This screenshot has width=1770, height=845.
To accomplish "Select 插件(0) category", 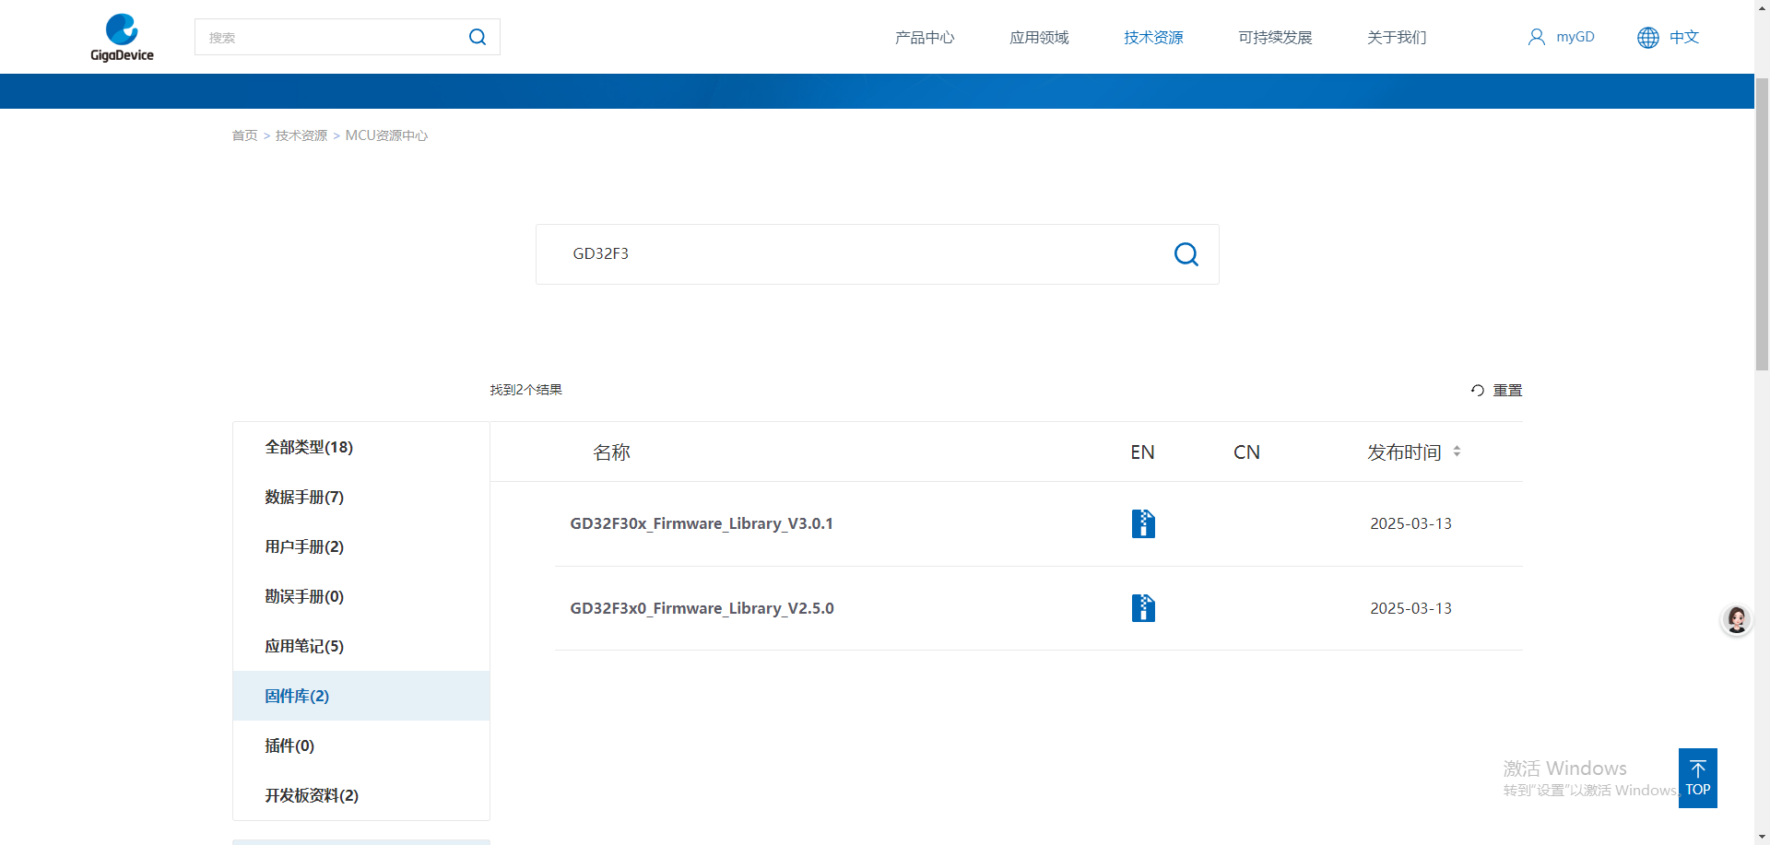I will [x=361, y=745].
